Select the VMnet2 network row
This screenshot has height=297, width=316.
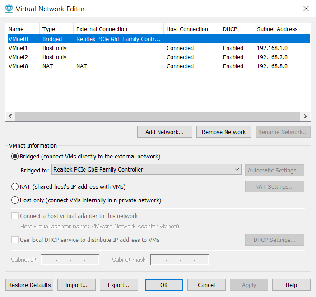coord(159,57)
